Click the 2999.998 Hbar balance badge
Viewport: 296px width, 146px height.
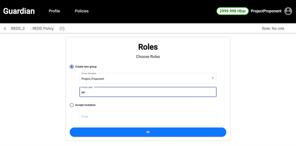(x=233, y=11)
